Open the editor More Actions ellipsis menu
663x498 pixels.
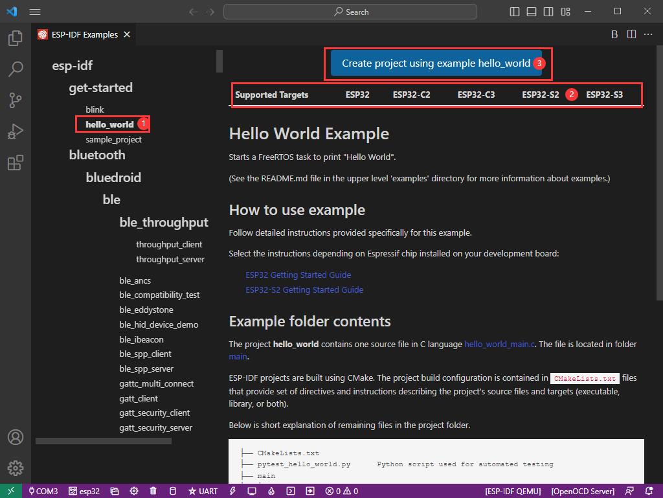pos(648,34)
